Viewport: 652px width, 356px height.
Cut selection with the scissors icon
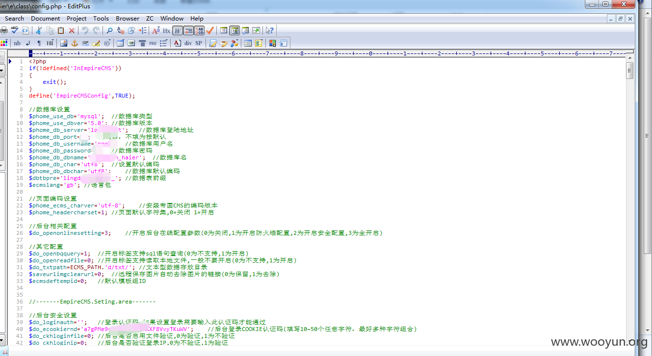coord(39,30)
